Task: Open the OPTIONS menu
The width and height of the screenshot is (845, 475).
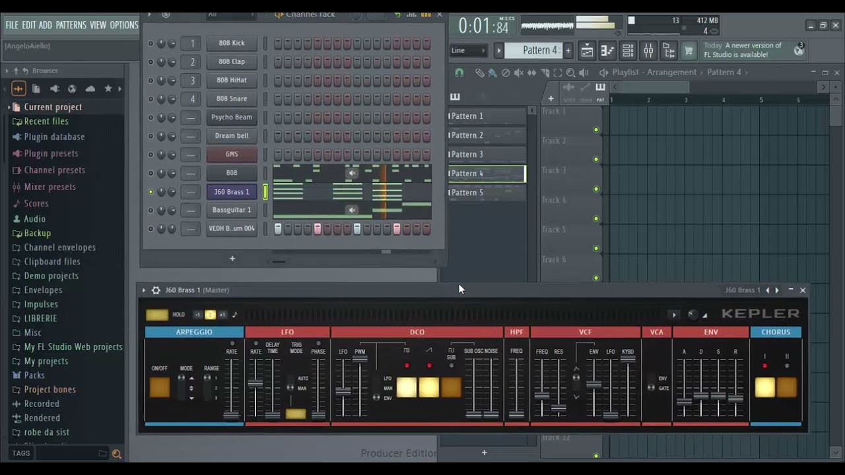Action: (x=124, y=25)
